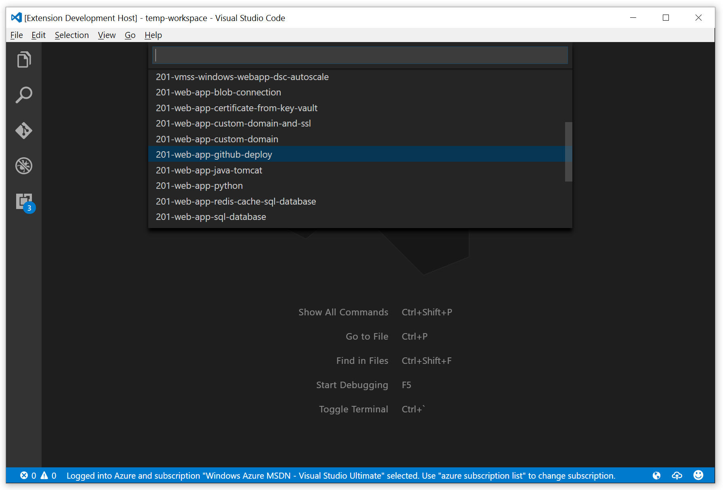Click the cloud upload icon in status bar
This screenshot has height=490, width=723.
click(x=677, y=475)
